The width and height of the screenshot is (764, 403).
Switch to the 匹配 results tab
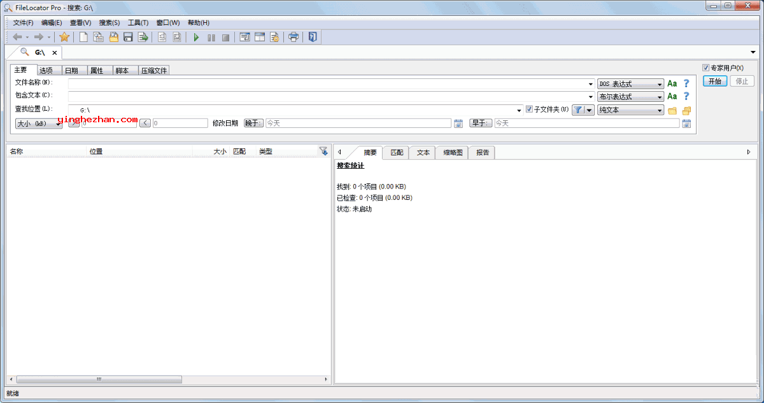[x=397, y=153]
